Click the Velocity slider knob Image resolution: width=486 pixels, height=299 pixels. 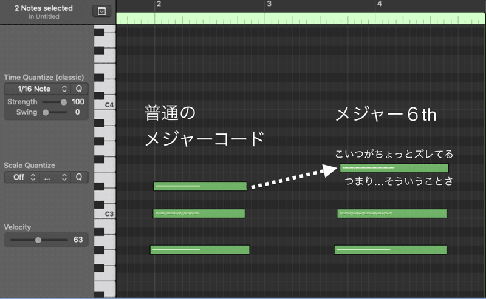[x=38, y=240]
